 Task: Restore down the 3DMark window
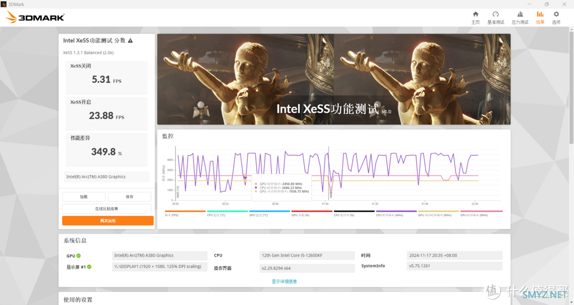tap(546, 4)
